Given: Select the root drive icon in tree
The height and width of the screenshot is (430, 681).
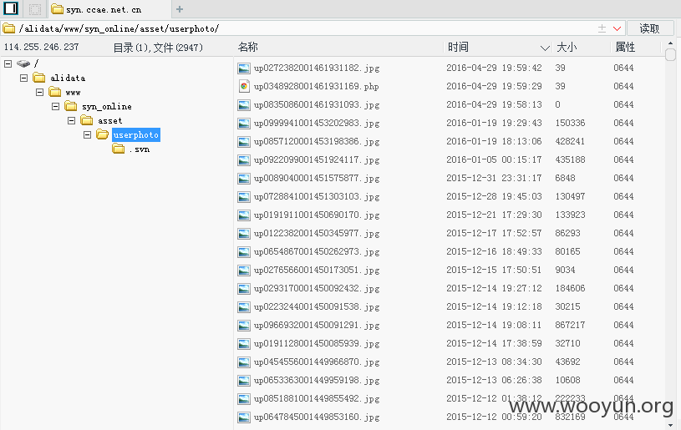Looking at the screenshot, I should (23, 63).
